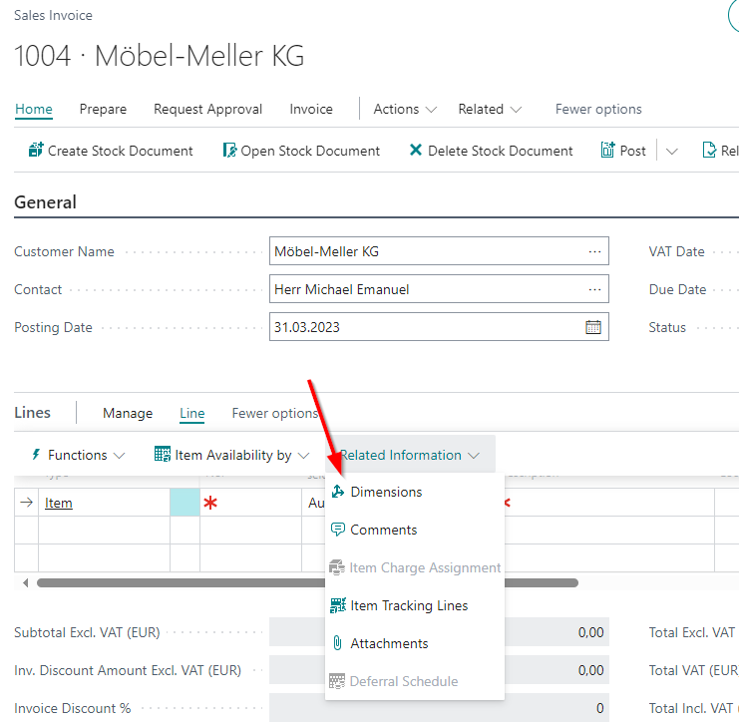Screen dimensions: 739x722
Task: Click the Item Tracking Lines icon
Action: tap(338, 605)
